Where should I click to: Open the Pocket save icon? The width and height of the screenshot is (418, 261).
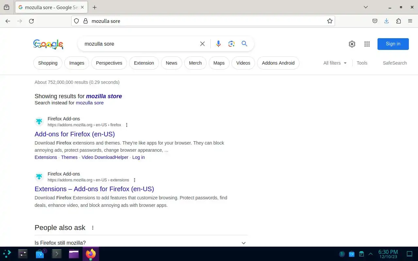click(x=375, y=21)
